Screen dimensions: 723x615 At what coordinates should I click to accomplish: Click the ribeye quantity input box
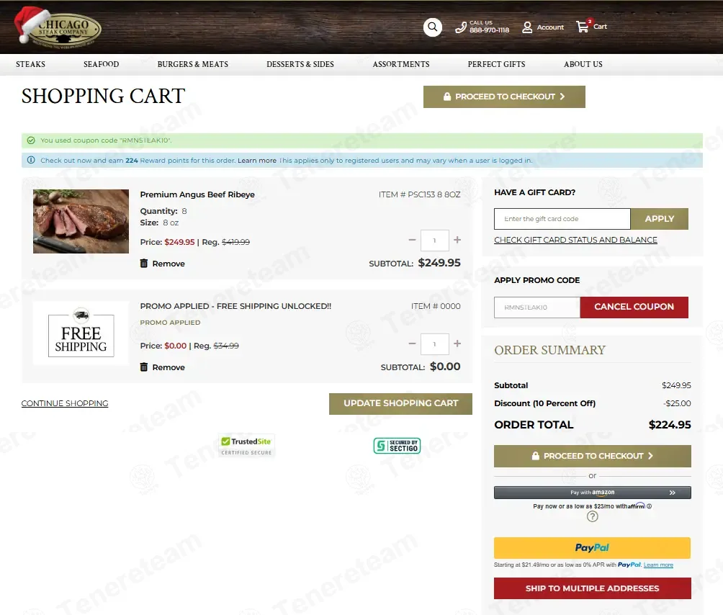(434, 241)
